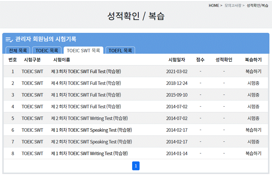Click row number 7 cell
This screenshot has width=272, height=176.
pos(13,142)
